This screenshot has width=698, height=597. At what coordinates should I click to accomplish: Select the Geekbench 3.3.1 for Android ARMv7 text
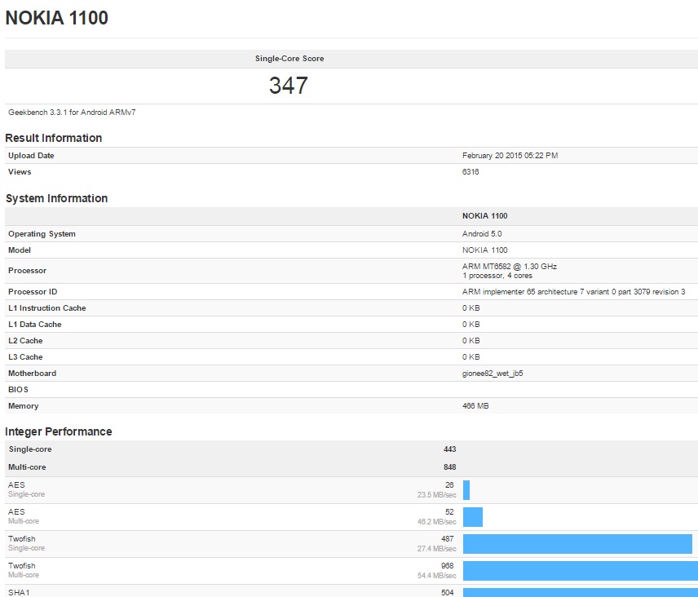[x=72, y=113]
